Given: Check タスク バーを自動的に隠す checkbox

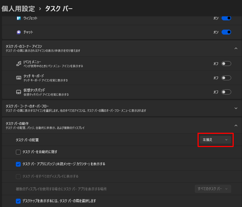Looking at the screenshot, I should 18,152.
